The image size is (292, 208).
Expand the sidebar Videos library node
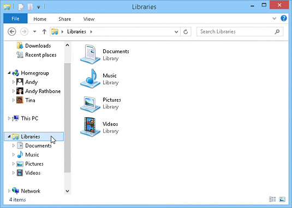tap(14, 173)
